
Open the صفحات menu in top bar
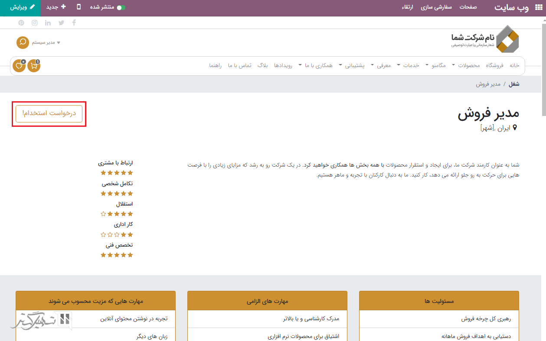tap(468, 7)
